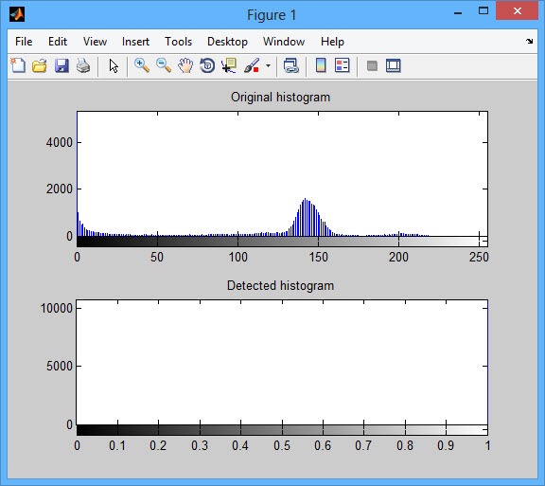Click the Show Plot Tools button
The width and height of the screenshot is (545, 486).
coord(393,65)
